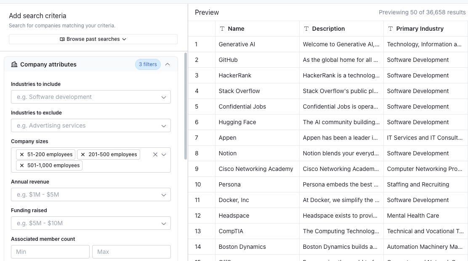
Task: Select the Boston Dynamics name cell
Action: coord(257,247)
